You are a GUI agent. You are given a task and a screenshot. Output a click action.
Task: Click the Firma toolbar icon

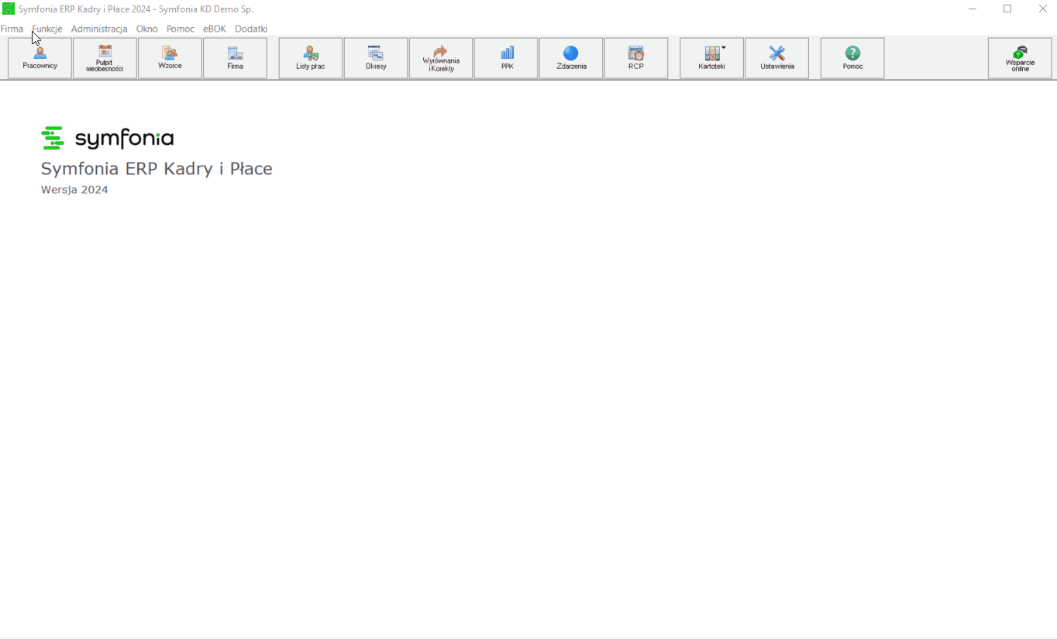tap(235, 58)
